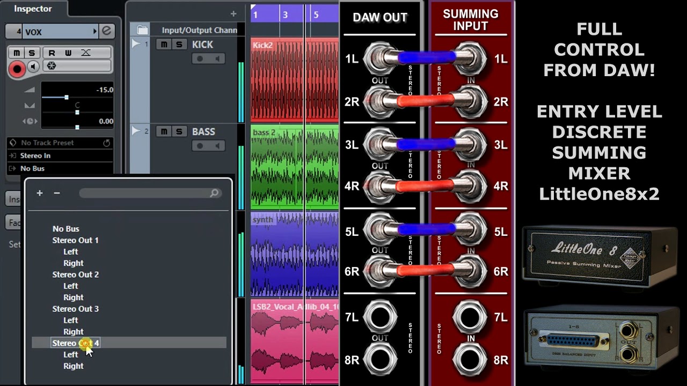Screen dimensions: 687x386
Task: Click the volume slider handle at -15.0
Action: coord(67,98)
